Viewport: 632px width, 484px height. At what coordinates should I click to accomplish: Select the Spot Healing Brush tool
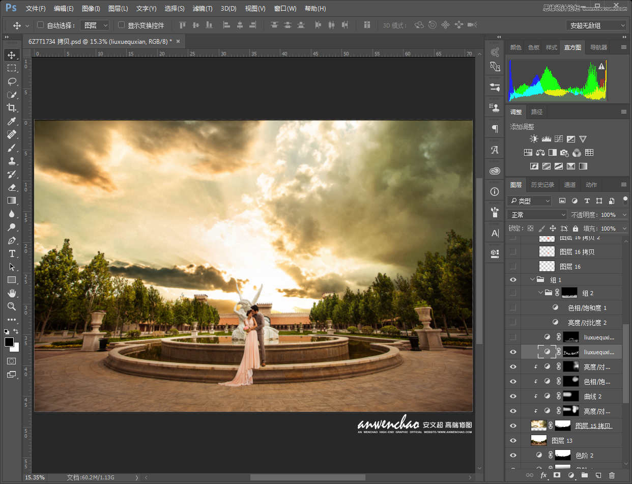click(x=11, y=134)
